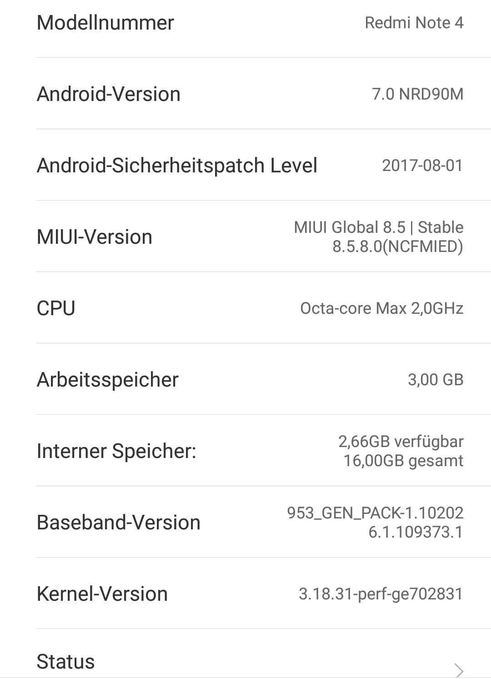Click the 3,00 GB memory value
The image size is (491, 679).
pos(435,380)
